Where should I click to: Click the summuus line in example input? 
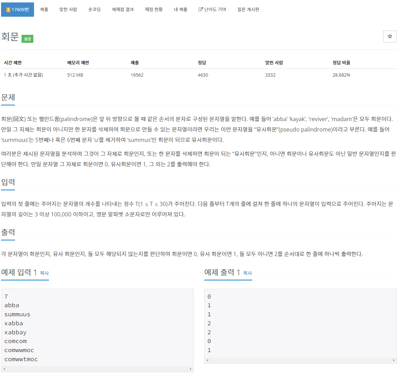(17, 315)
